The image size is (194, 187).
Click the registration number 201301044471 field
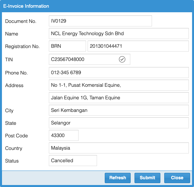click(x=138, y=46)
